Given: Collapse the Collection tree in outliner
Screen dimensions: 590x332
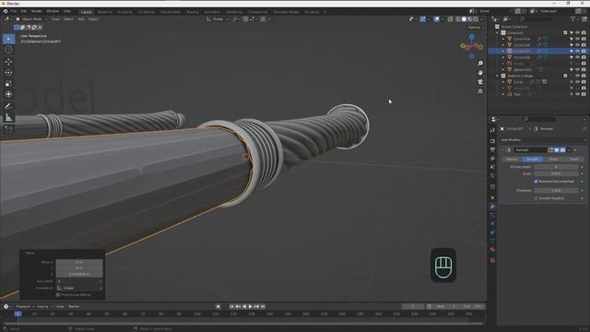Looking at the screenshot, I should pyautogui.click(x=497, y=33).
